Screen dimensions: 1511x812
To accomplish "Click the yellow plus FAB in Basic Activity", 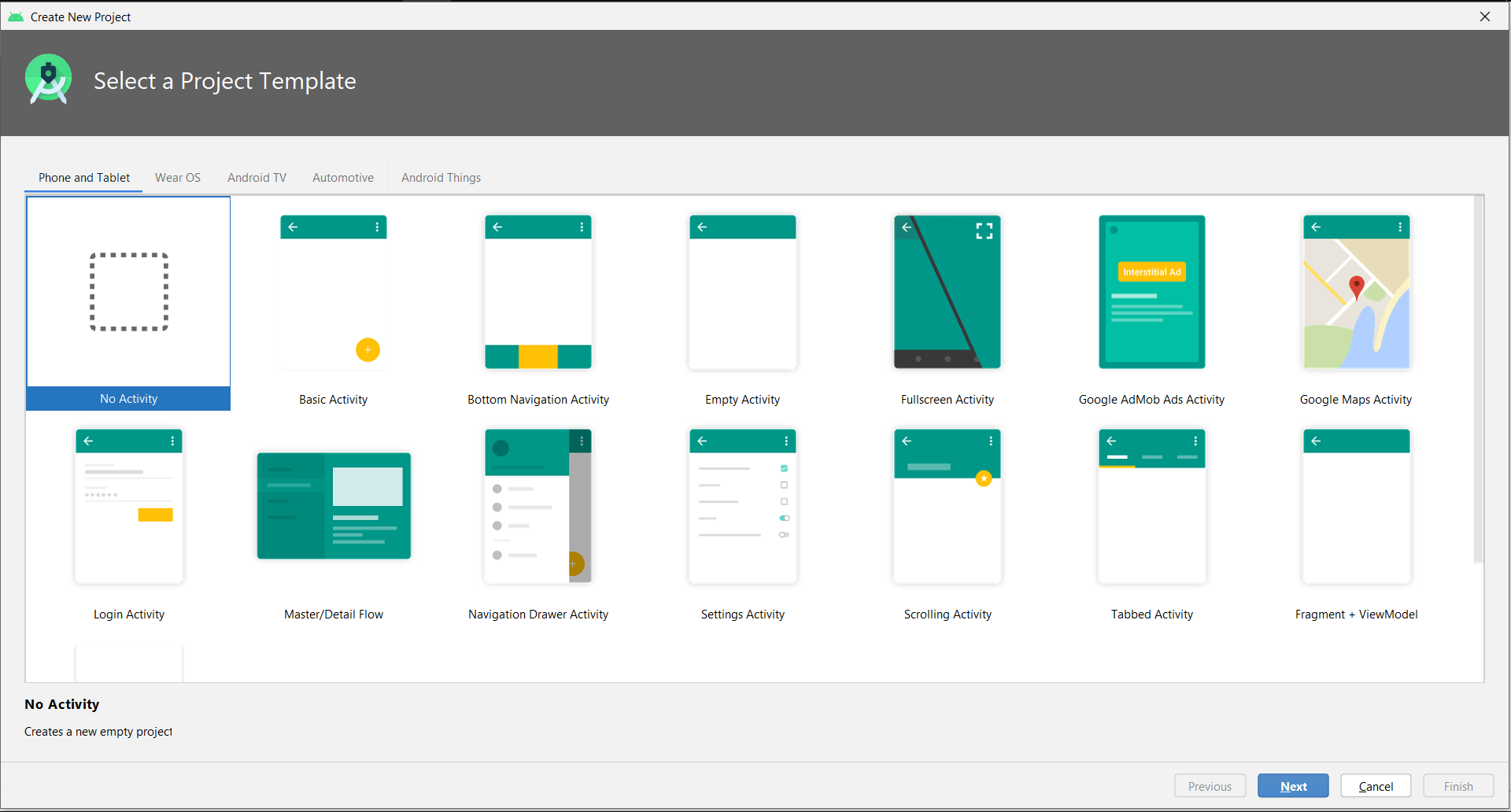I will [x=368, y=349].
